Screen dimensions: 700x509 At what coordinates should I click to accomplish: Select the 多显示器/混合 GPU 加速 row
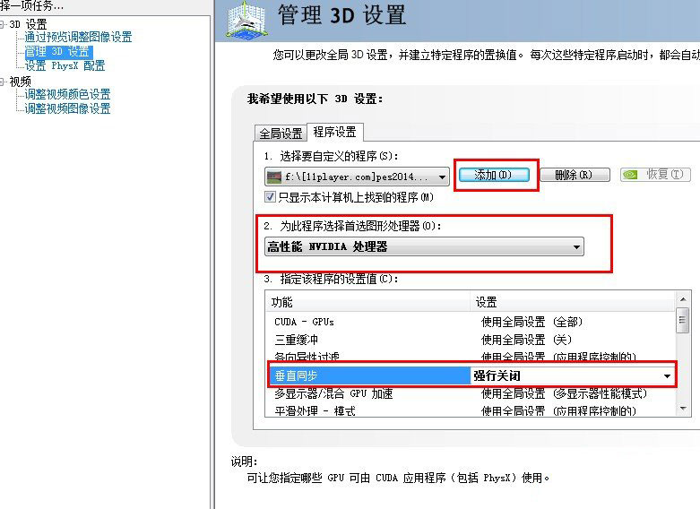[471, 393]
